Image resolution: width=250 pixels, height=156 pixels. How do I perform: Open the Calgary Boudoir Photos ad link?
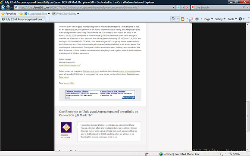[77, 91]
